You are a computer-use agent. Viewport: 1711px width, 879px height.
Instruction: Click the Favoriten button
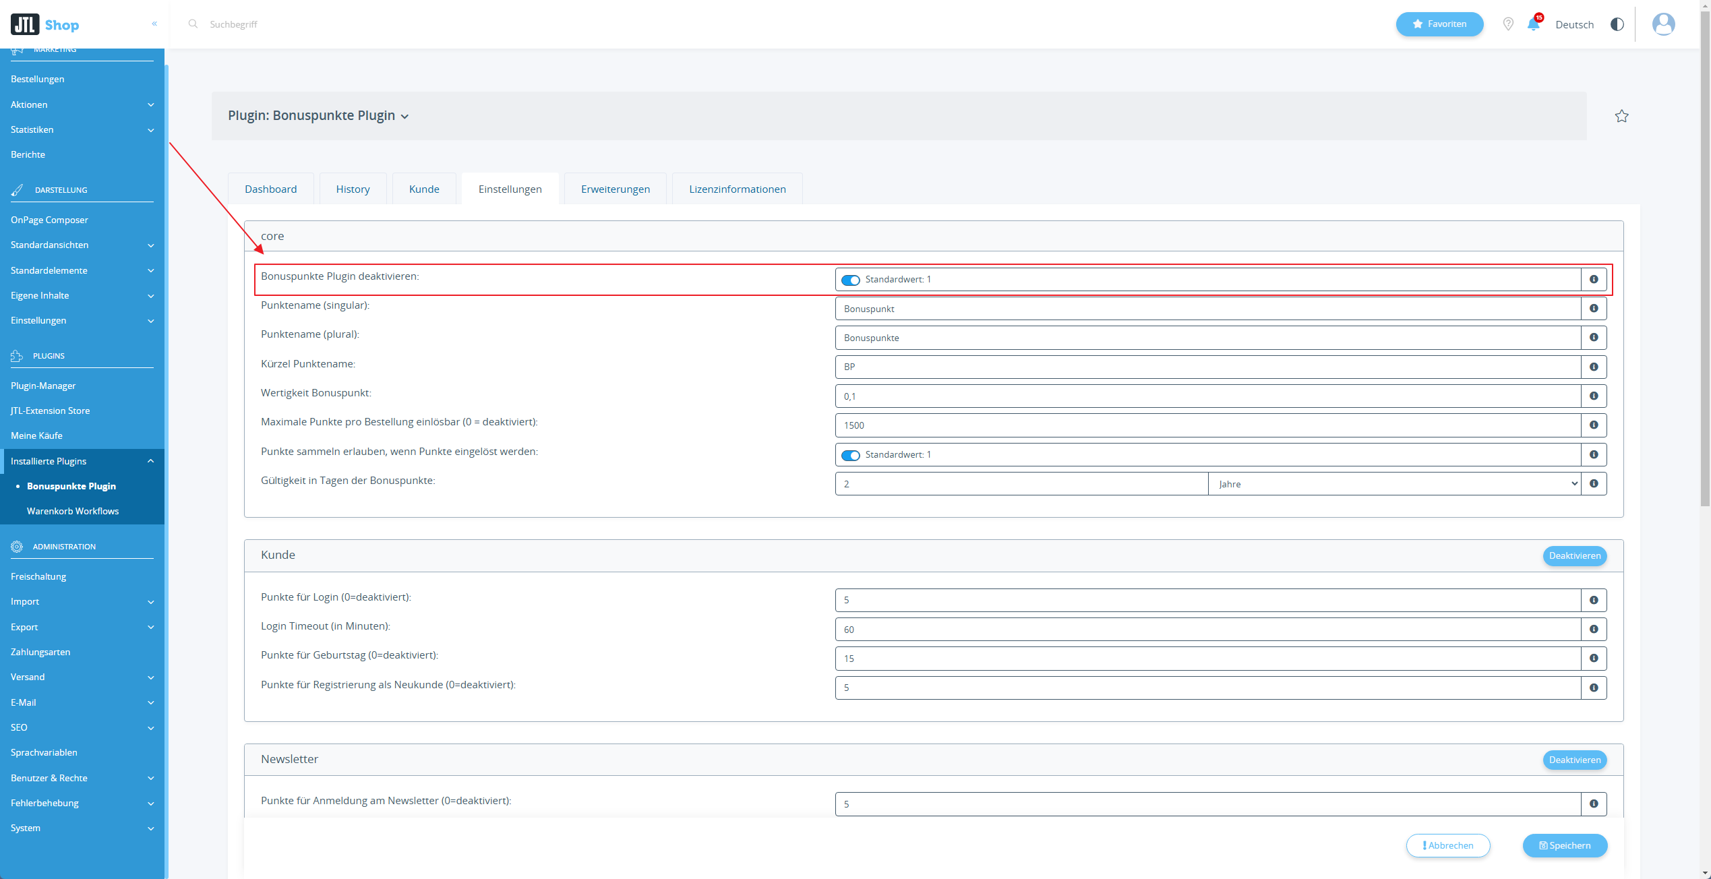[x=1439, y=24]
